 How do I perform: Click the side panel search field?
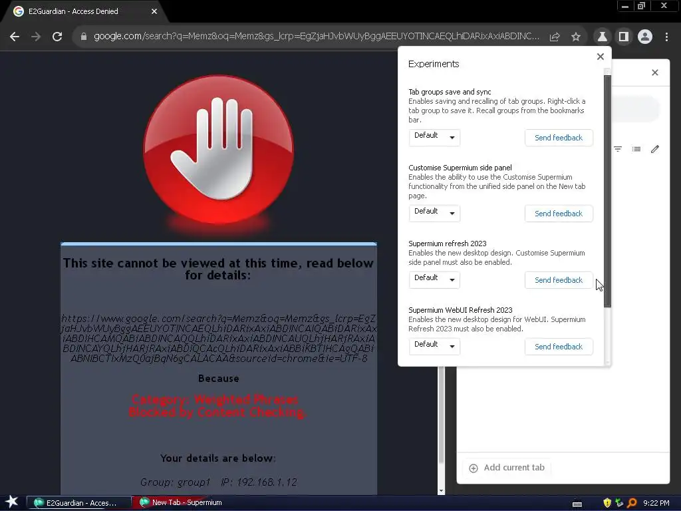tap(635, 108)
